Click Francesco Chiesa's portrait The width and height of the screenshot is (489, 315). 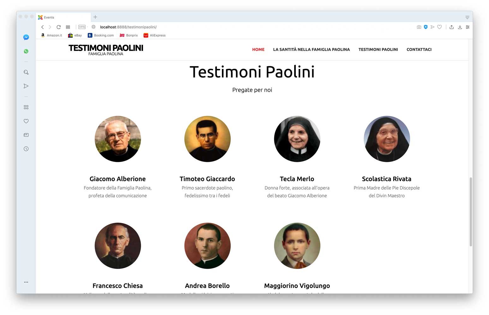(118, 246)
